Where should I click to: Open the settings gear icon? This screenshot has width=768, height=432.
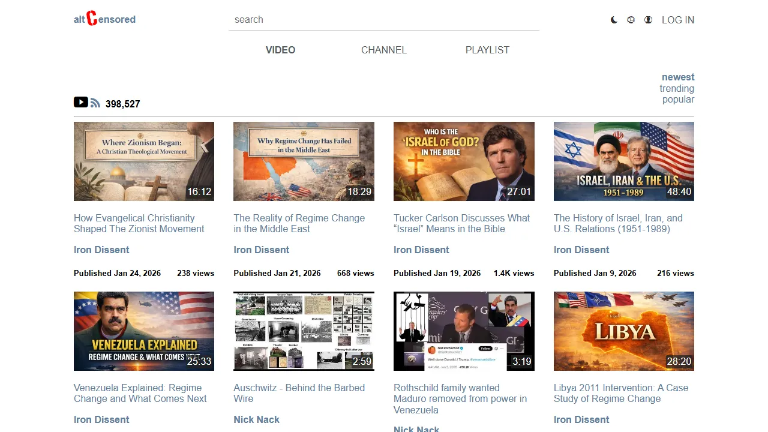(631, 20)
